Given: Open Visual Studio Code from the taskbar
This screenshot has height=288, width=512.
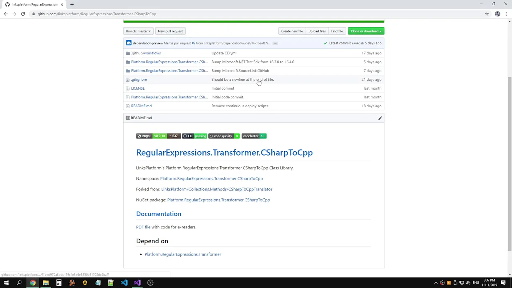Looking at the screenshot, I should (124, 283).
